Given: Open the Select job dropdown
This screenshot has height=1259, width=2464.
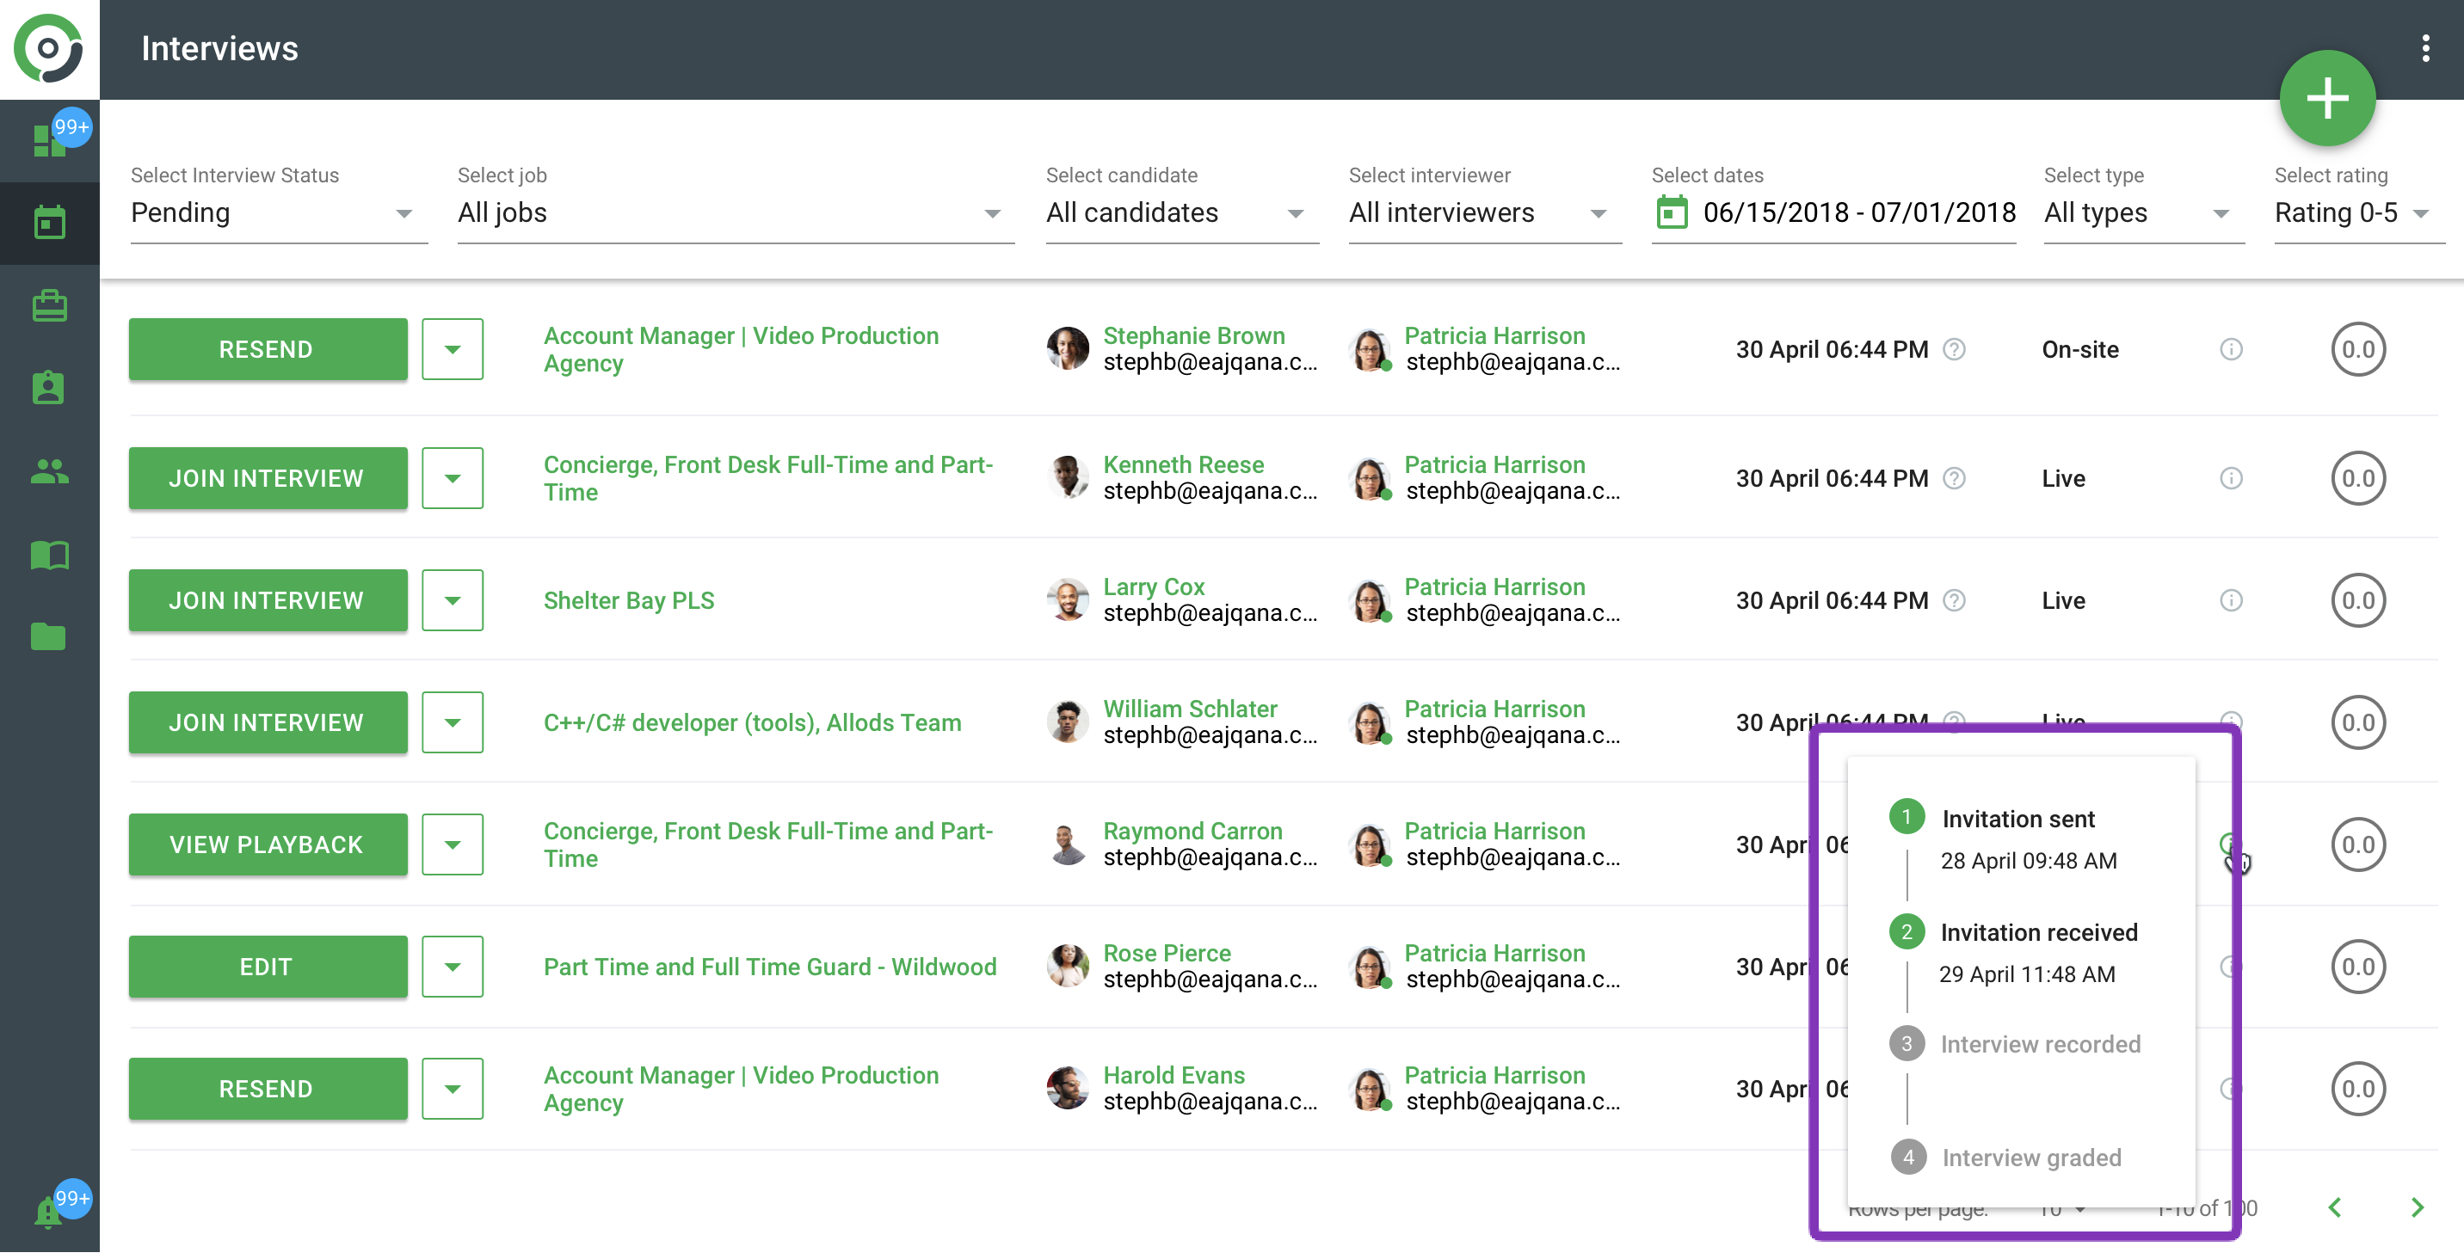Looking at the screenshot, I should (735, 213).
